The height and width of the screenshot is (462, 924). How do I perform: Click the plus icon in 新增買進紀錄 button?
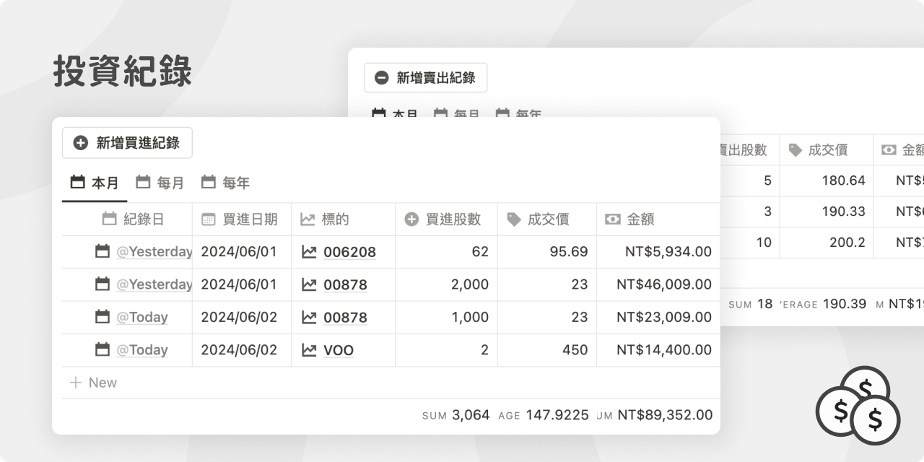point(81,143)
